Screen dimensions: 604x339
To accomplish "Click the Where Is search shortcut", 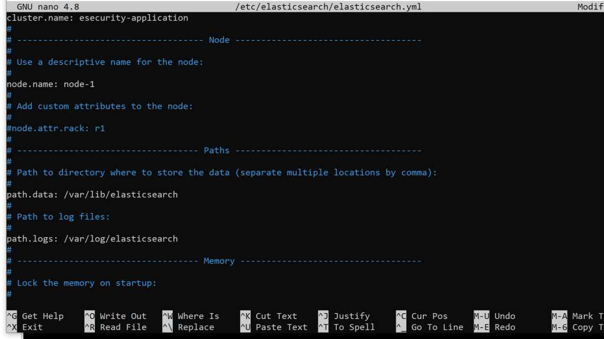I will point(191,316).
